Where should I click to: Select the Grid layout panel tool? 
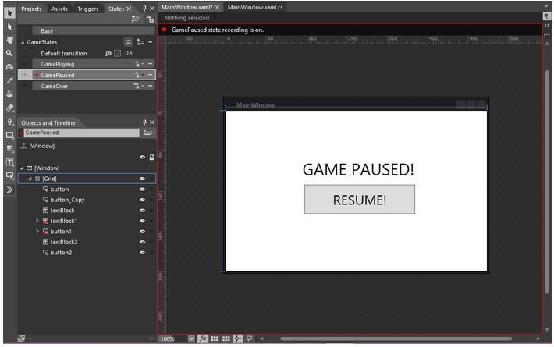9,149
